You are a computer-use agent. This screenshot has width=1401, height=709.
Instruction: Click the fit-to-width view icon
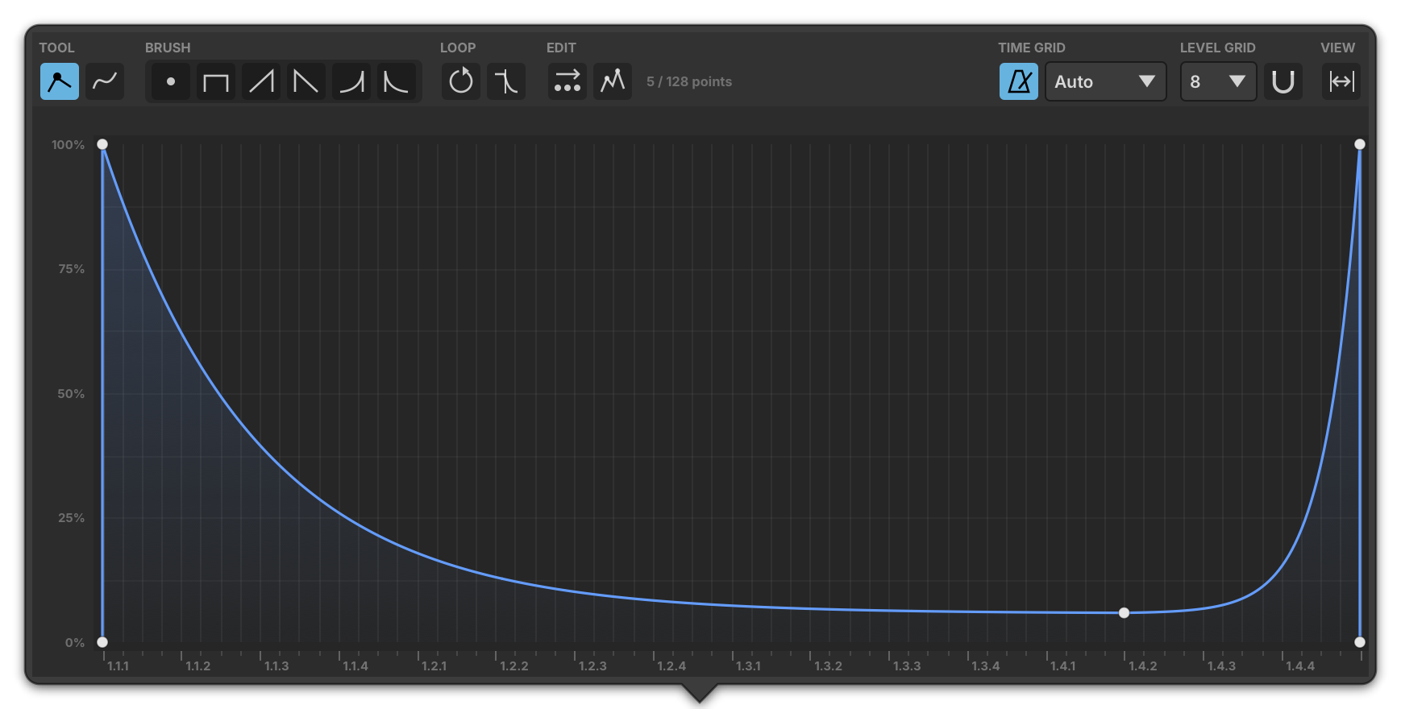[x=1341, y=81]
